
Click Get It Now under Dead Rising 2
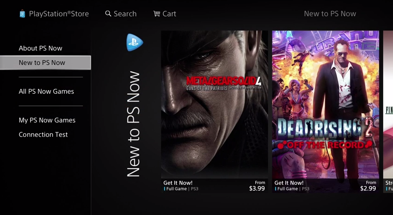click(x=289, y=183)
